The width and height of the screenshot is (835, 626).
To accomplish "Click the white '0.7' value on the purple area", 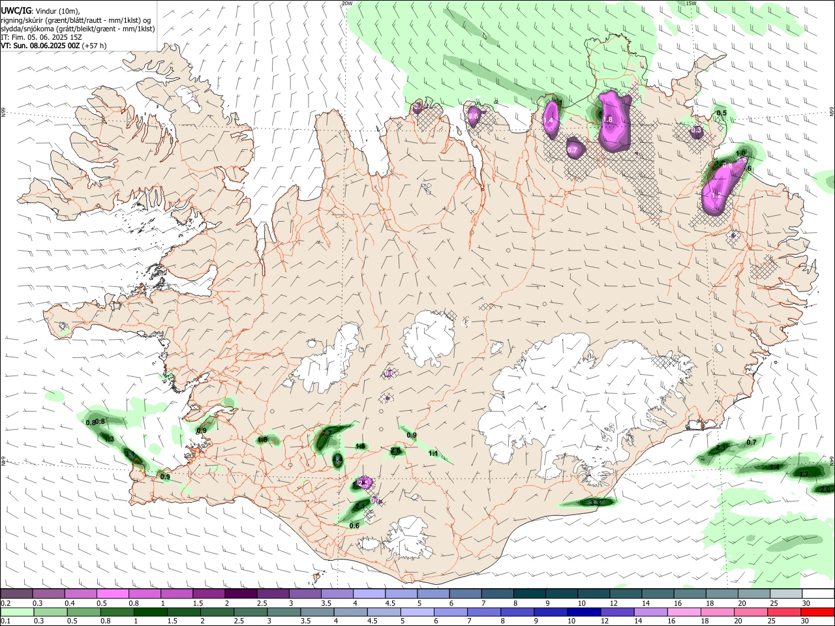I will click(x=573, y=150).
